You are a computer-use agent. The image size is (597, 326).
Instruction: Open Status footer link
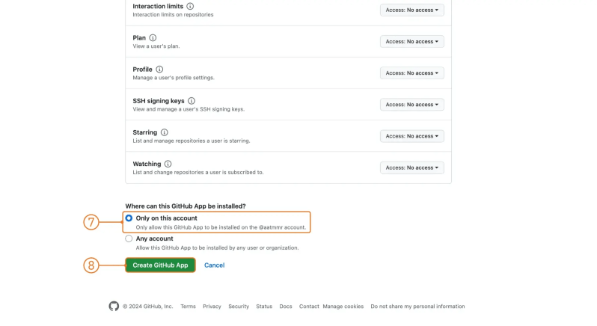[x=264, y=307]
